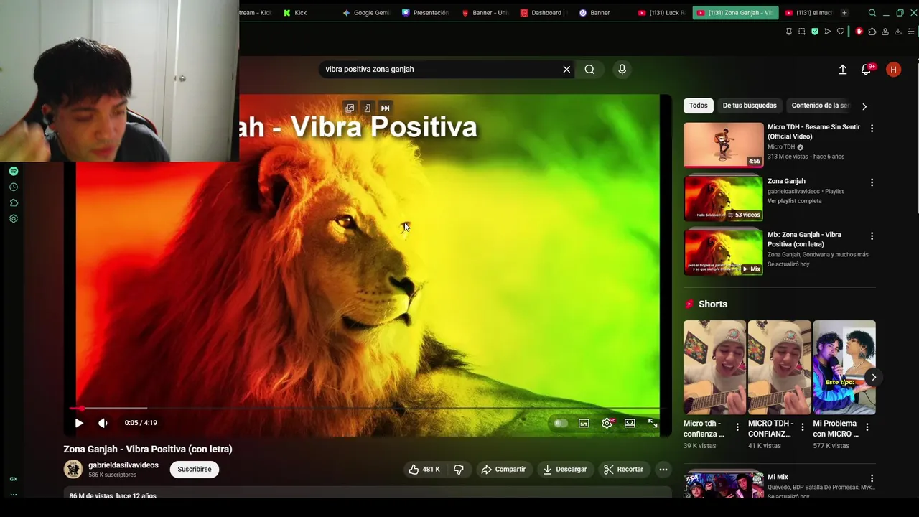
Task: Switch to the Dashboard tab
Action: click(x=544, y=13)
